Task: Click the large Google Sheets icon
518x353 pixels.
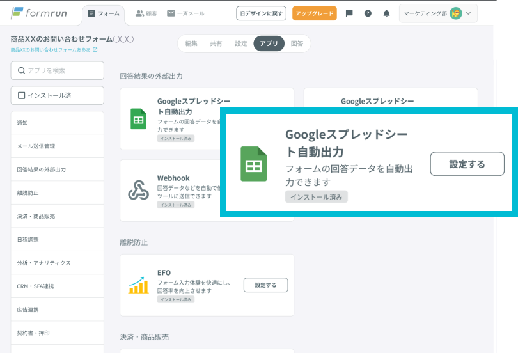Action: pyautogui.click(x=254, y=164)
